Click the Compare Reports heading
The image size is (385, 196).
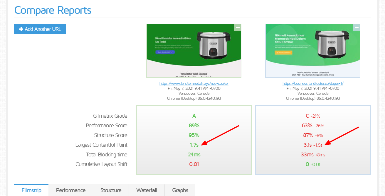[53, 10]
